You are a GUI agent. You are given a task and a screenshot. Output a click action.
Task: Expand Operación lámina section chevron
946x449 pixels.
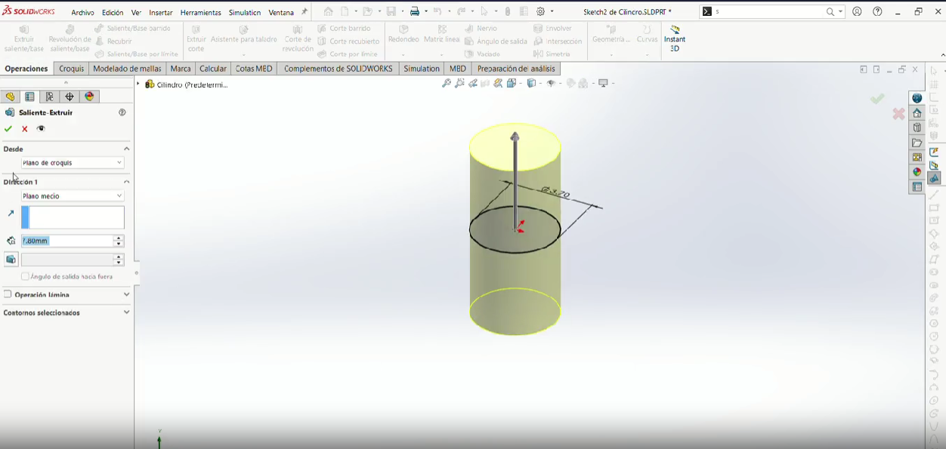click(126, 295)
